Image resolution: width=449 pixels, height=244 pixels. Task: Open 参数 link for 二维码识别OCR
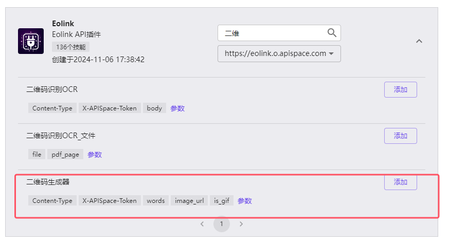point(177,108)
